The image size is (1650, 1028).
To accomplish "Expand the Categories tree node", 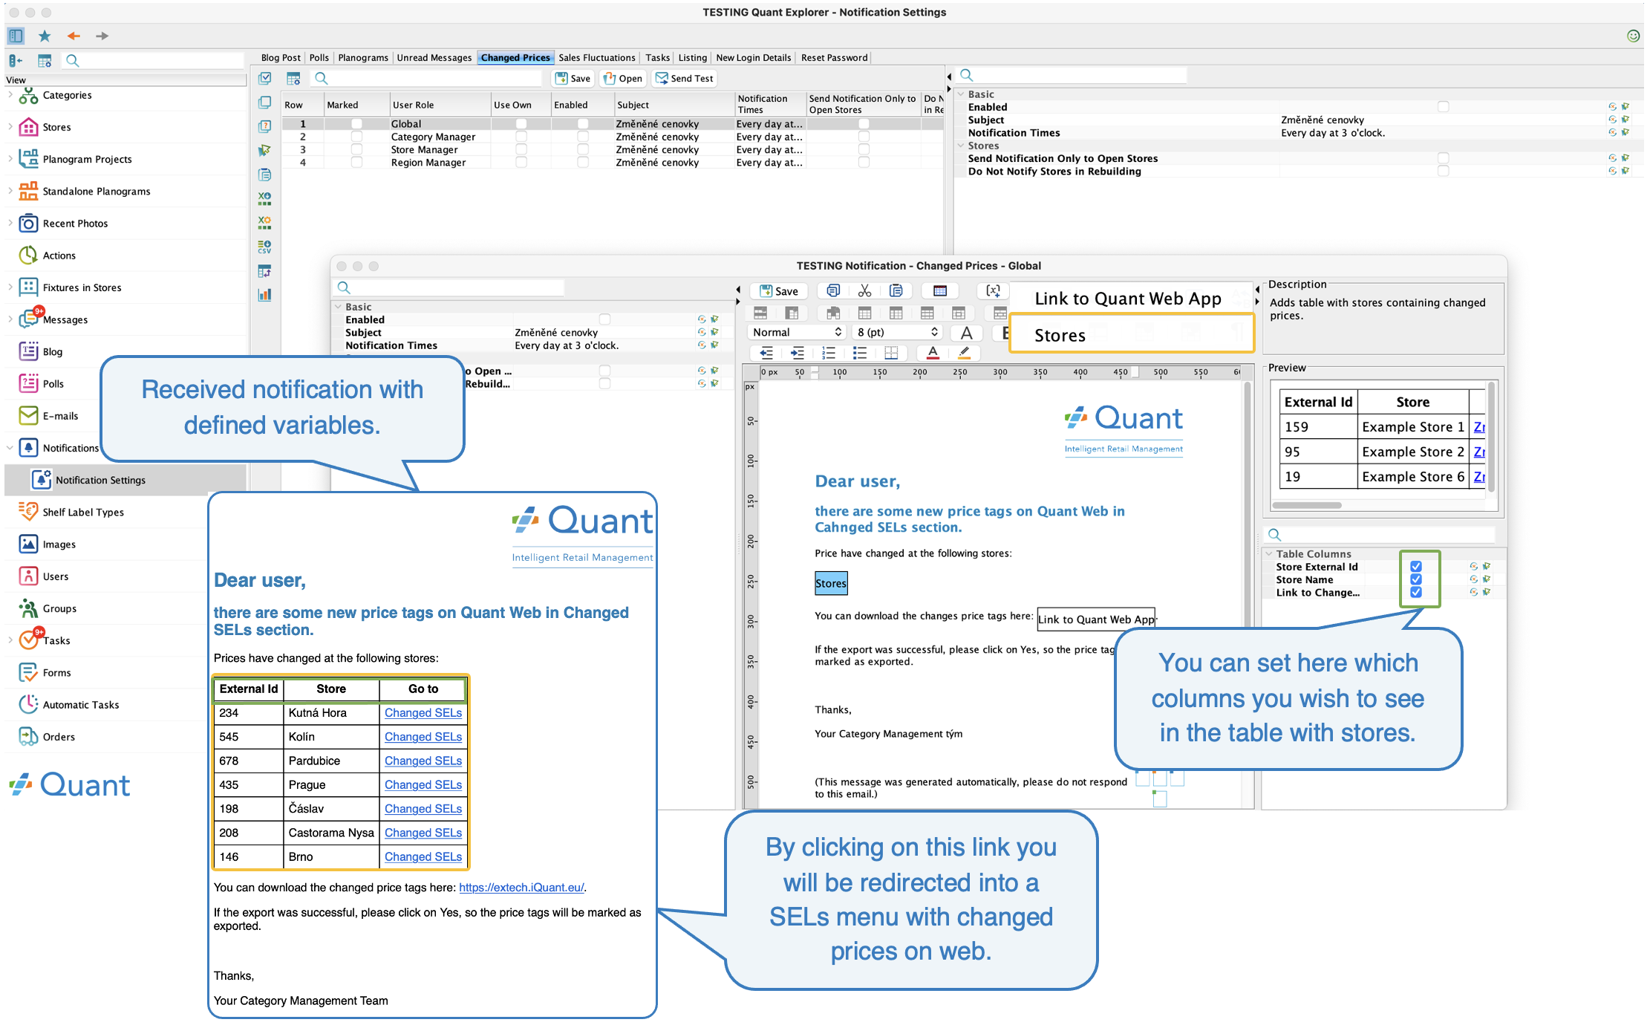I will (10, 95).
